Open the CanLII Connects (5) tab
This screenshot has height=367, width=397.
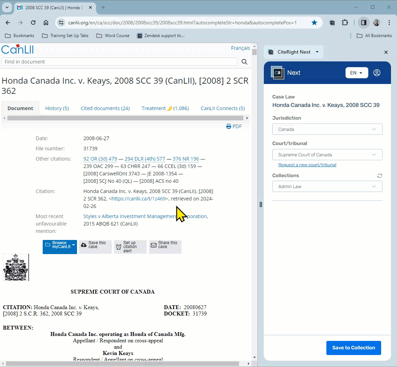click(223, 108)
